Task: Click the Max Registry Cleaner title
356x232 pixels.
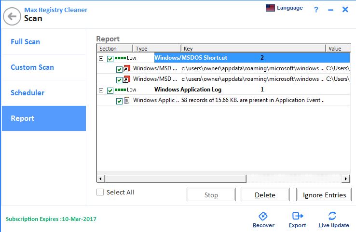Action: point(55,10)
